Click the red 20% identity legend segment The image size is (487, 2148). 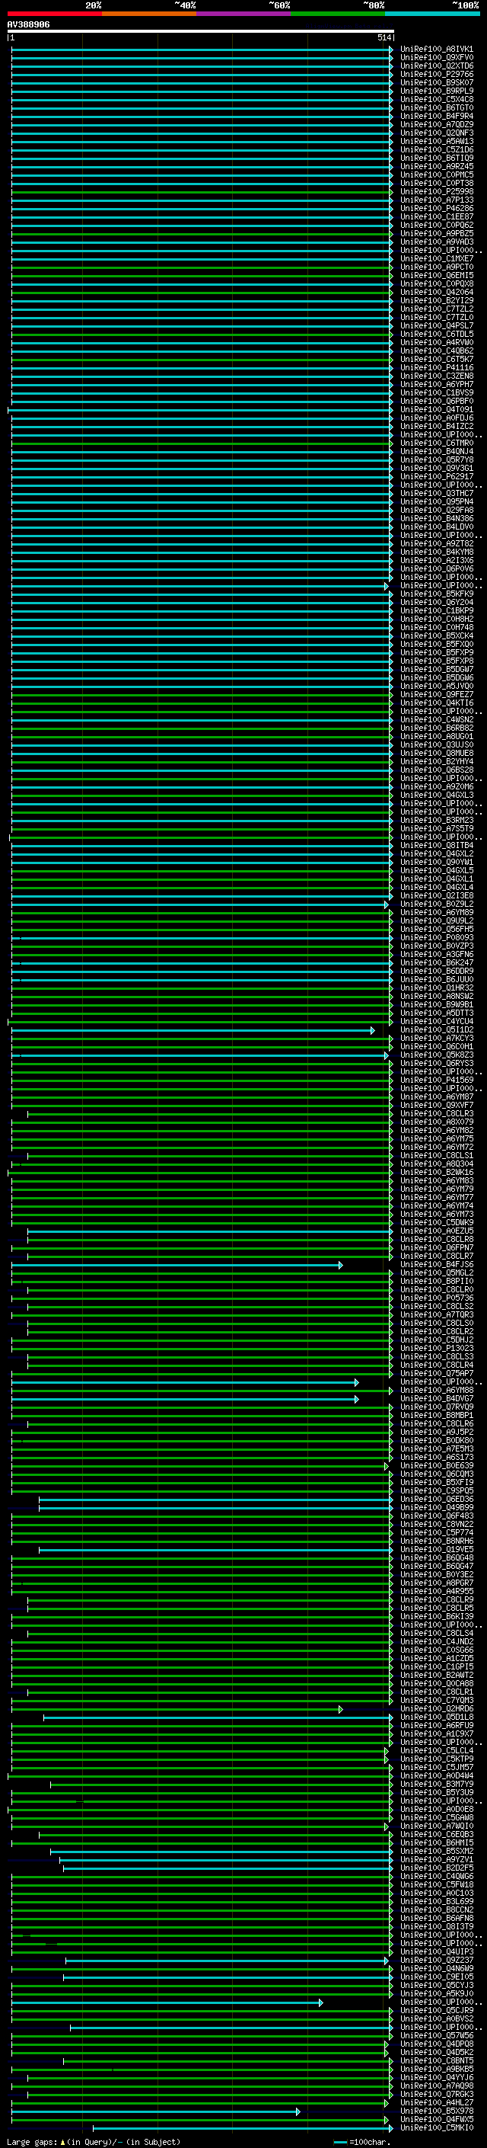tap(54, 14)
